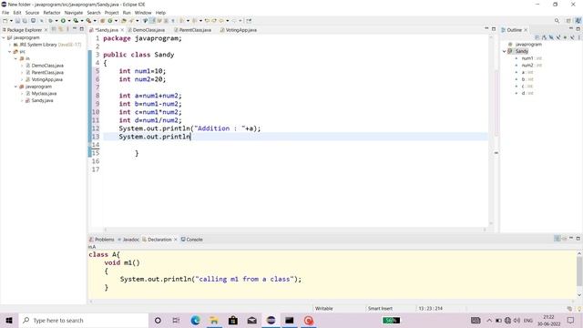583x328 pixels.
Task: Switch to the Console tab
Action: (x=192, y=240)
